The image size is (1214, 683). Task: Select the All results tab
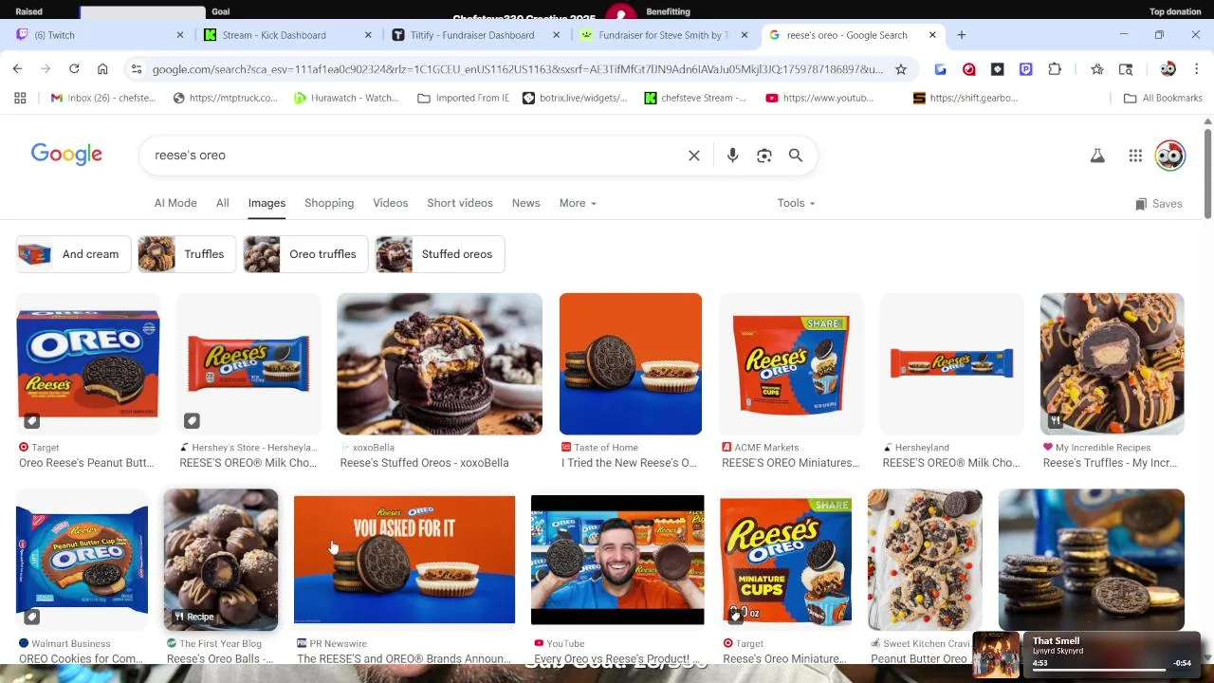pos(222,203)
